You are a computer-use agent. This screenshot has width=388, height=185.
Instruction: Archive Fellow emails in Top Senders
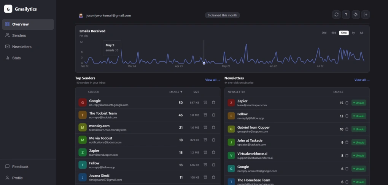pos(205,165)
